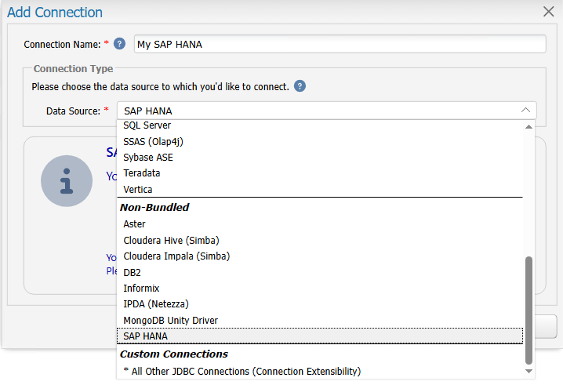Choose Sybase ASE data source

pyautogui.click(x=320, y=158)
